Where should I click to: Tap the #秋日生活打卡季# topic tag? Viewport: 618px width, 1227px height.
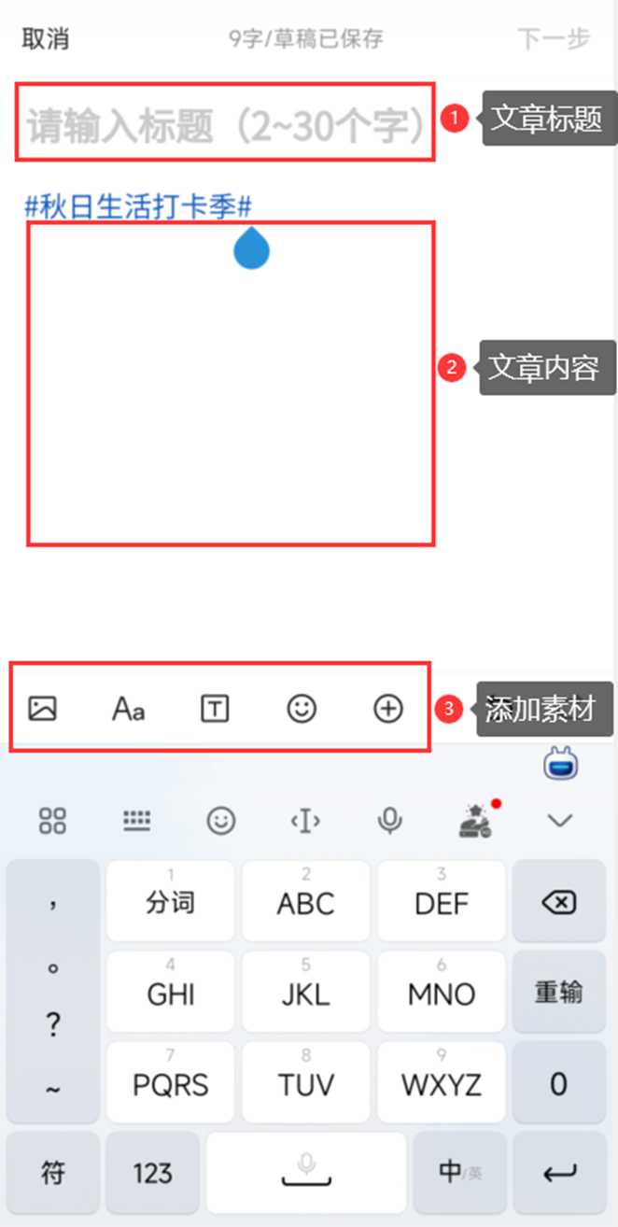pos(138,206)
